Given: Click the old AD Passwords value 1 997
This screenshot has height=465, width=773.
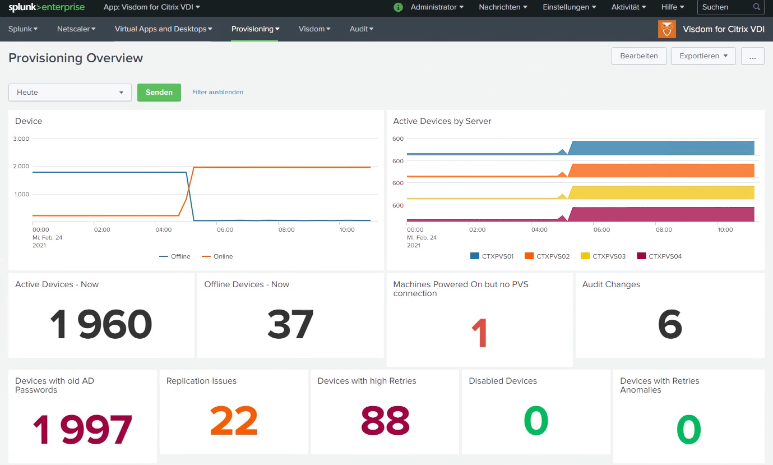Looking at the screenshot, I should (82, 430).
